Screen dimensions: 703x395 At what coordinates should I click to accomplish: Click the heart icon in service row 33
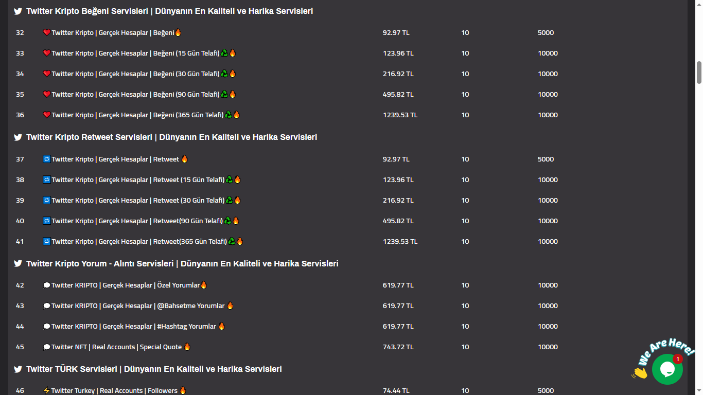pyautogui.click(x=47, y=53)
